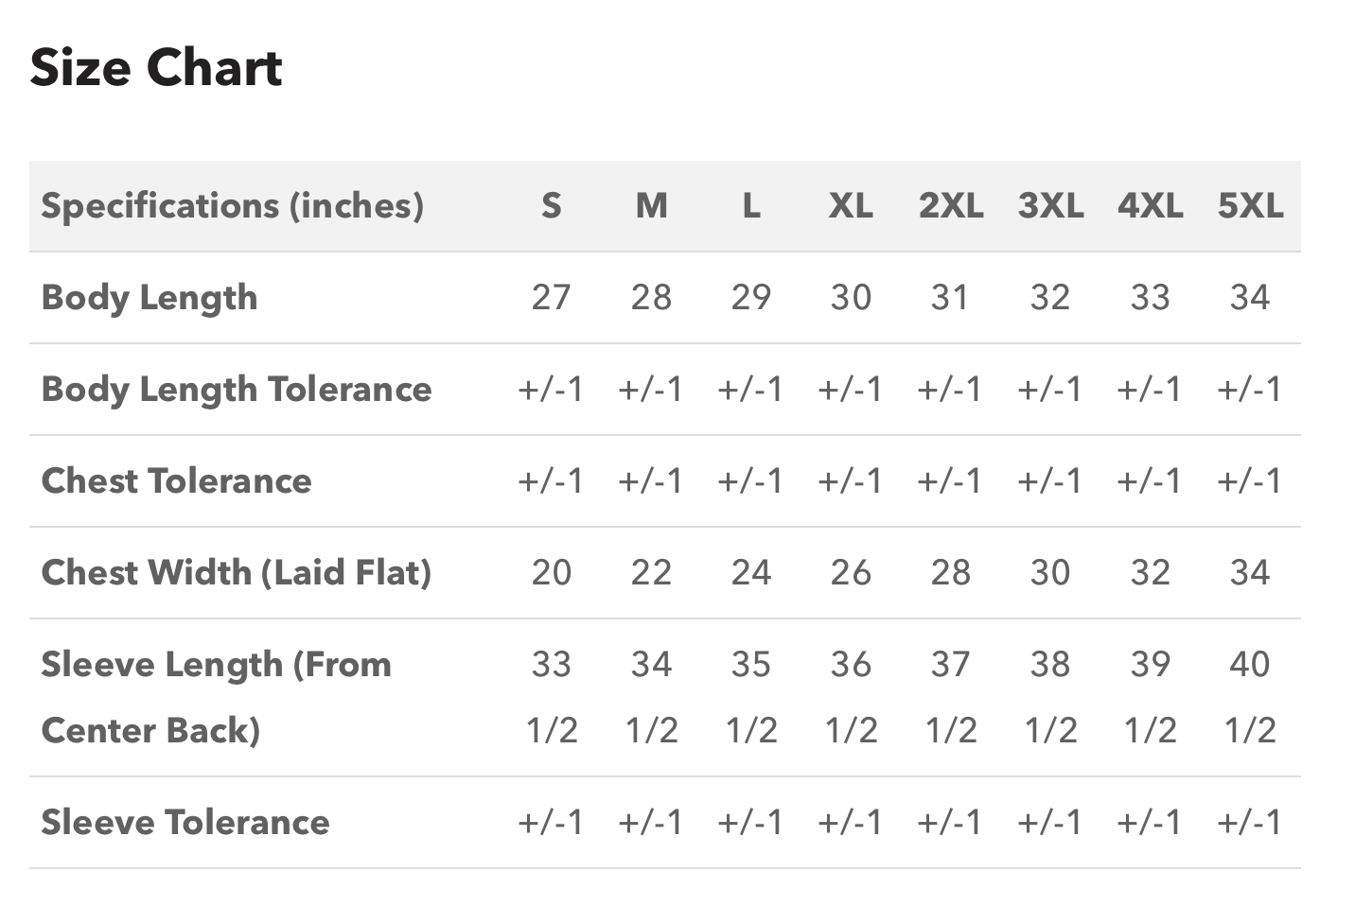The image size is (1355, 906).
Task: Click the Size Chart heading
Action: [x=156, y=68]
